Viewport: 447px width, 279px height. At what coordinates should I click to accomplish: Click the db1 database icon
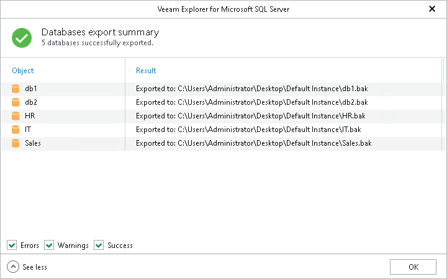point(16,89)
